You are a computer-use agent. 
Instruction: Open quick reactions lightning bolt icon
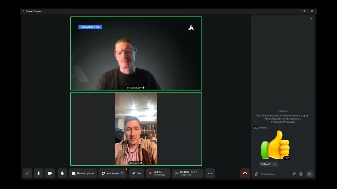tap(294, 174)
